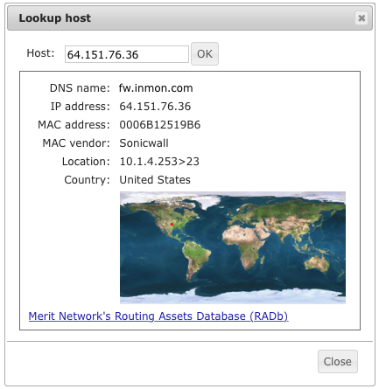Image resolution: width=379 pixels, height=389 pixels.
Task: Open Merit Network's Routing Assets Database link
Action: pos(158,316)
